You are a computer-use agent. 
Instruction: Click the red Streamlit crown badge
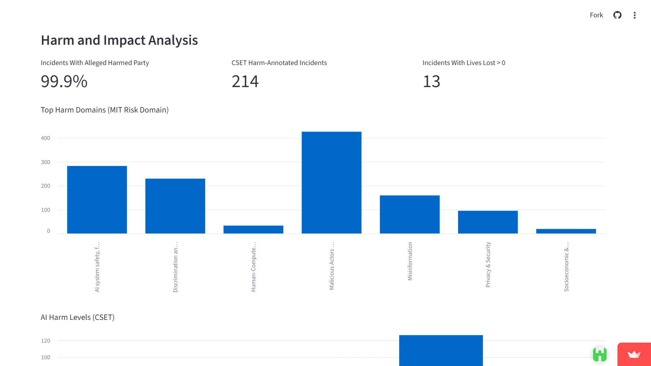click(634, 354)
